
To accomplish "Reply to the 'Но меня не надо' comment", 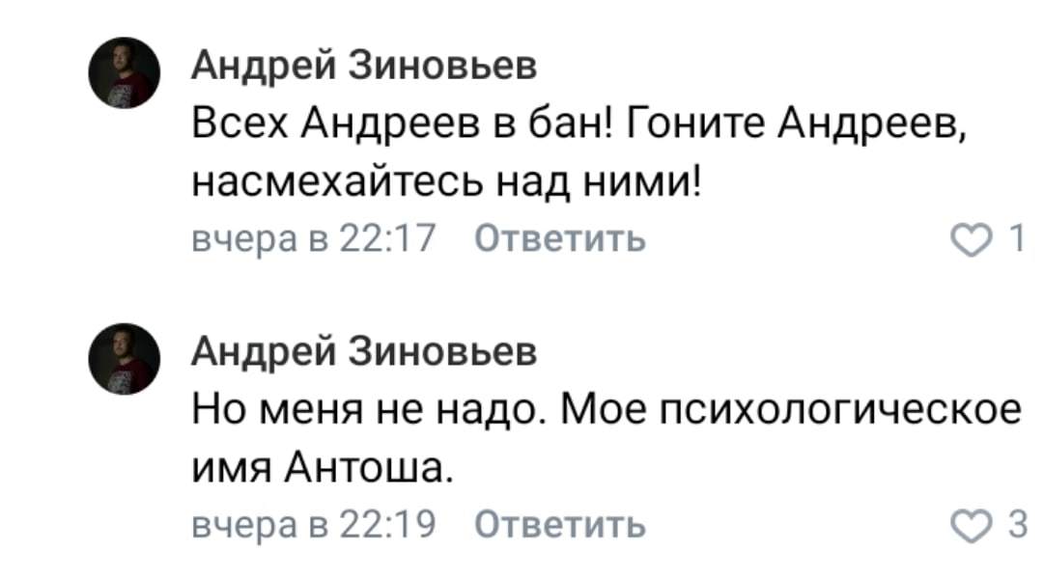I will [562, 527].
